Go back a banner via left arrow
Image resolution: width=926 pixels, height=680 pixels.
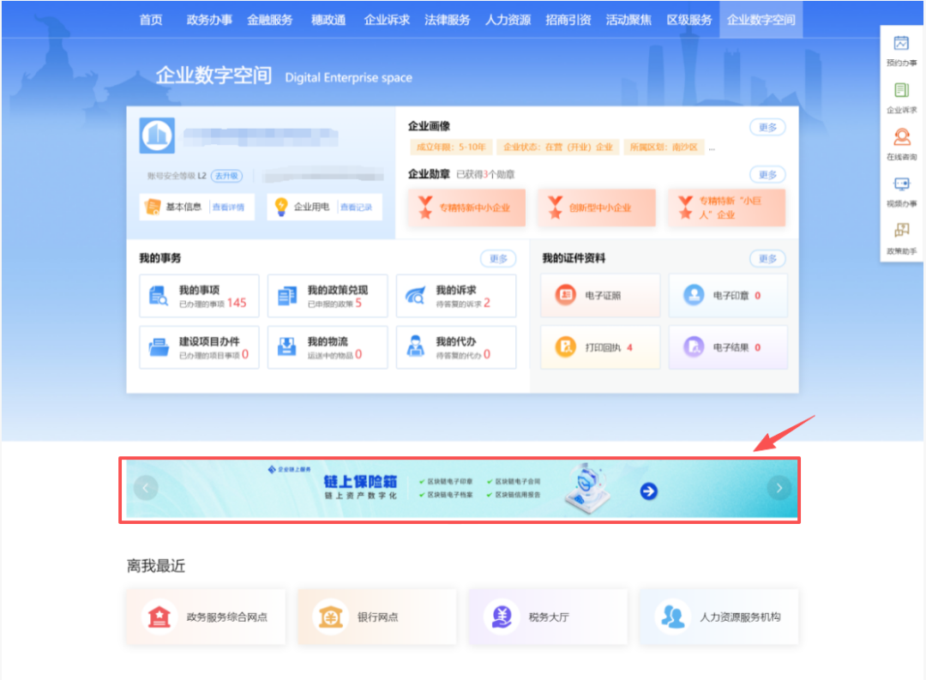coord(146,488)
